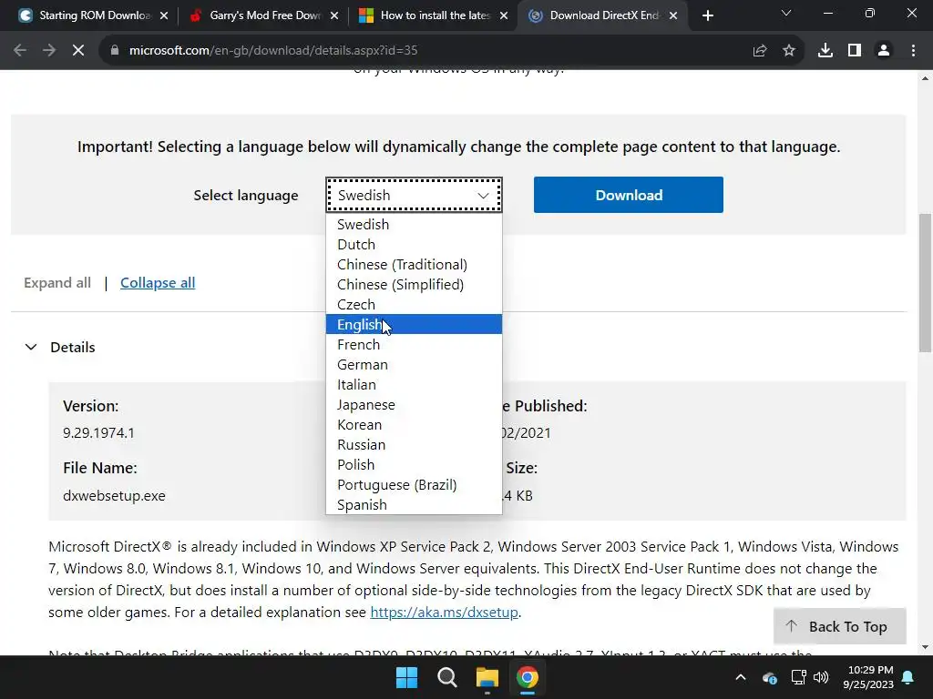This screenshot has height=699, width=933.
Task: Open the taskbar clock and date
Action: 868,677
